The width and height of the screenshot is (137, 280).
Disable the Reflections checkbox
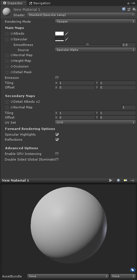pos(57,140)
